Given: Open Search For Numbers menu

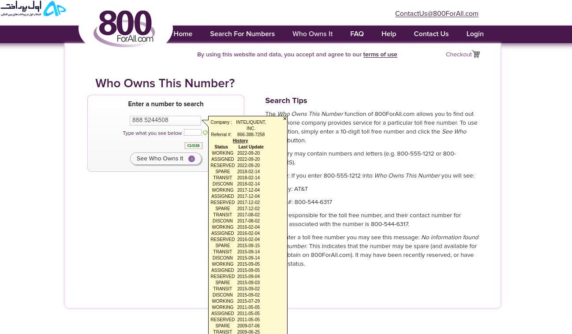Looking at the screenshot, I should (x=242, y=34).
